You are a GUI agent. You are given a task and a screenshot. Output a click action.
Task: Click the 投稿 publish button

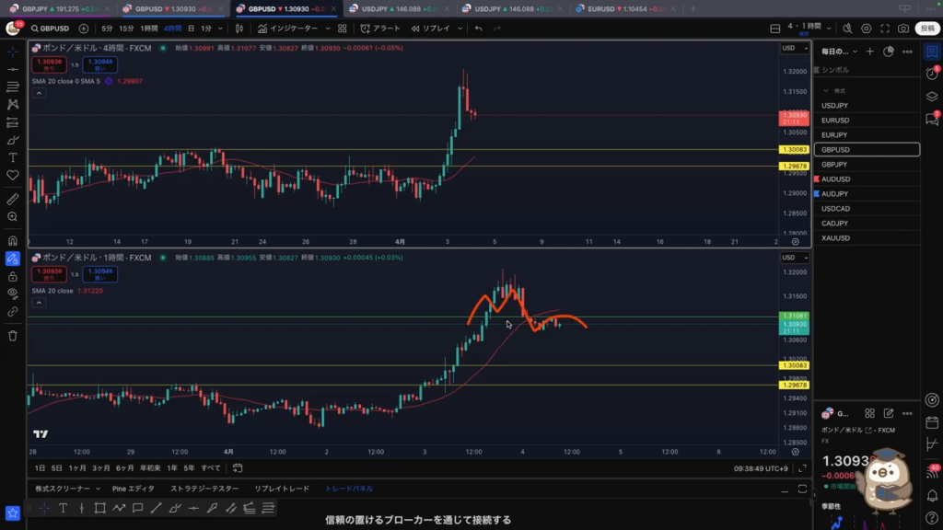click(926, 29)
